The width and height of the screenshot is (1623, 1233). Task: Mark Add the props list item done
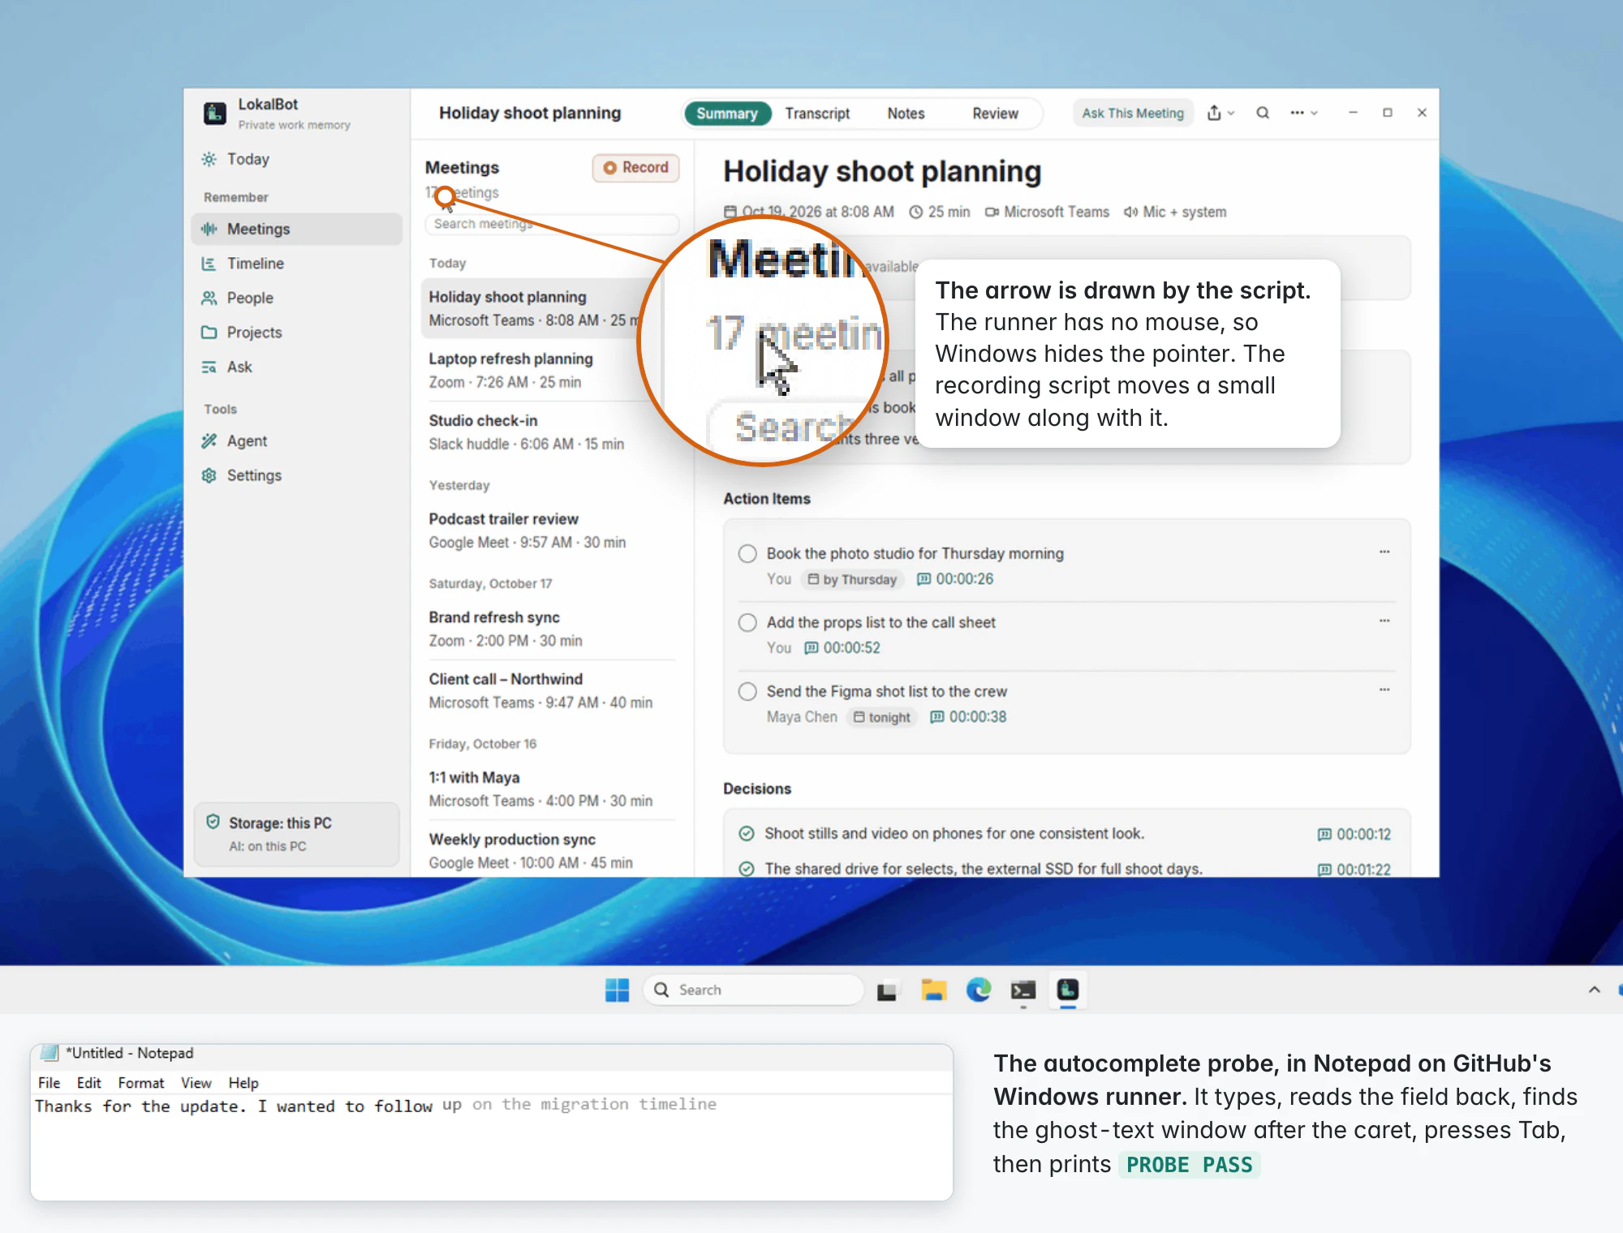click(x=747, y=622)
